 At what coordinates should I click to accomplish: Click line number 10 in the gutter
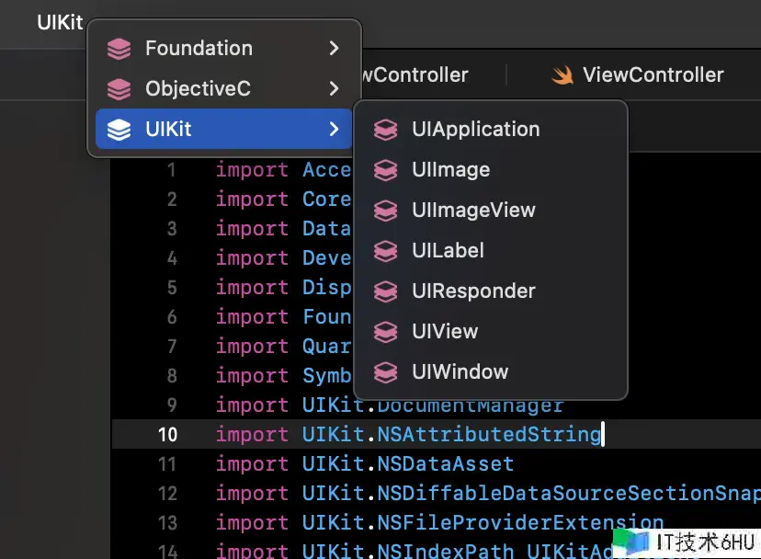click(166, 435)
